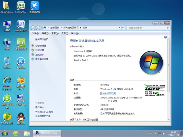183x137 pixels.
Task: Open 设备管理器 link
Action: [41, 46]
